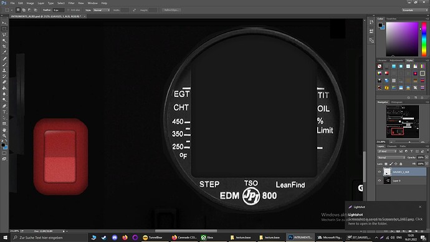Click the lock position icon
This screenshot has width=430, height=242.
click(396, 164)
